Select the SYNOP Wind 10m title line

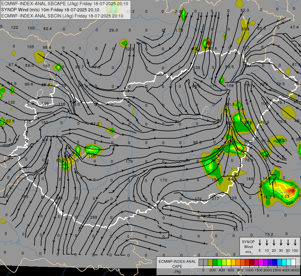tap(50, 10)
